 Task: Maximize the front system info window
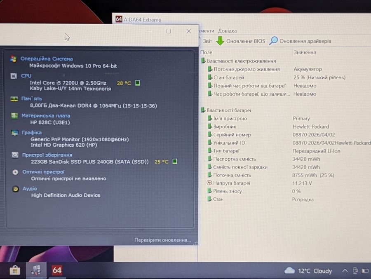[x=169, y=31]
